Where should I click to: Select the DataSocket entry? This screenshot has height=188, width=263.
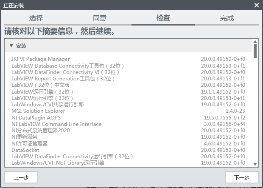[128, 150]
